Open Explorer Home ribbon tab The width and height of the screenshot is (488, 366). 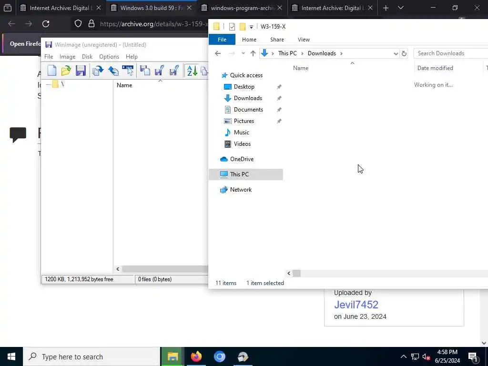click(249, 40)
